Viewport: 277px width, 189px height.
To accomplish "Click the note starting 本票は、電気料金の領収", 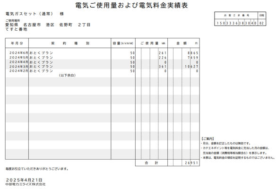I will [238, 158].
